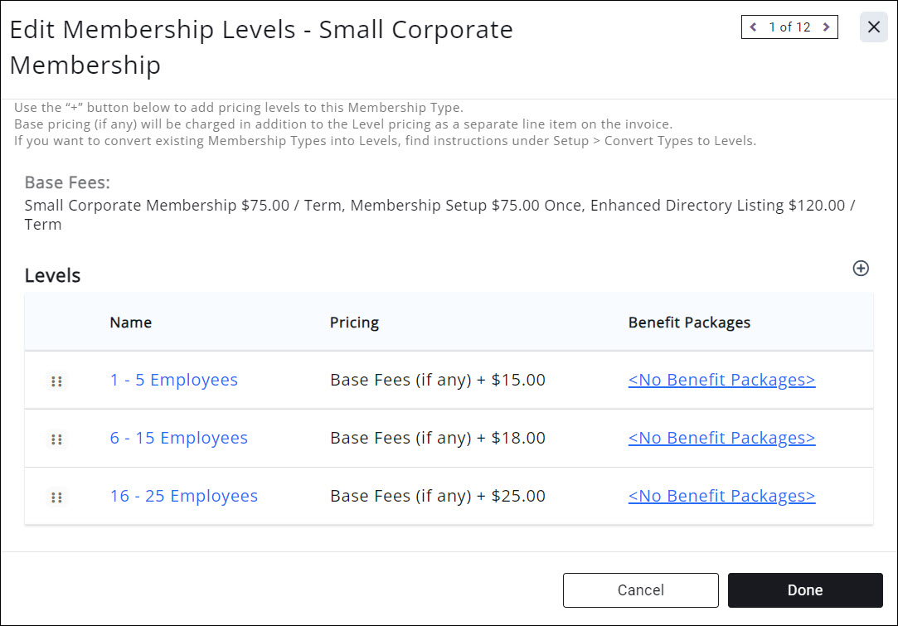The height and width of the screenshot is (626, 898).
Task: Click the "1 of 12" page indicator
Action: pos(789,27)
